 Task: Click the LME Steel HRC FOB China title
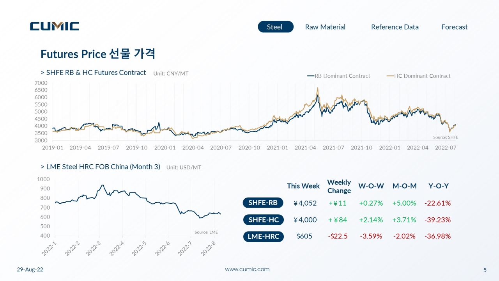pyautogui.click(x=101, y=167)
